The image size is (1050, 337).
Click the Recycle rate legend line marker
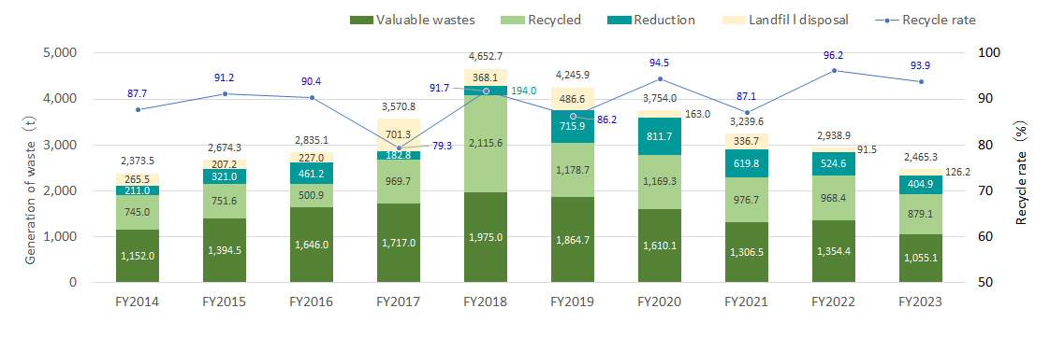click(887, 20)
